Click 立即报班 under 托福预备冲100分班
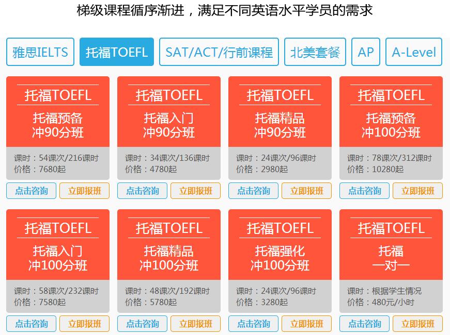Screen dimensions: 450x335 (417, 191)
